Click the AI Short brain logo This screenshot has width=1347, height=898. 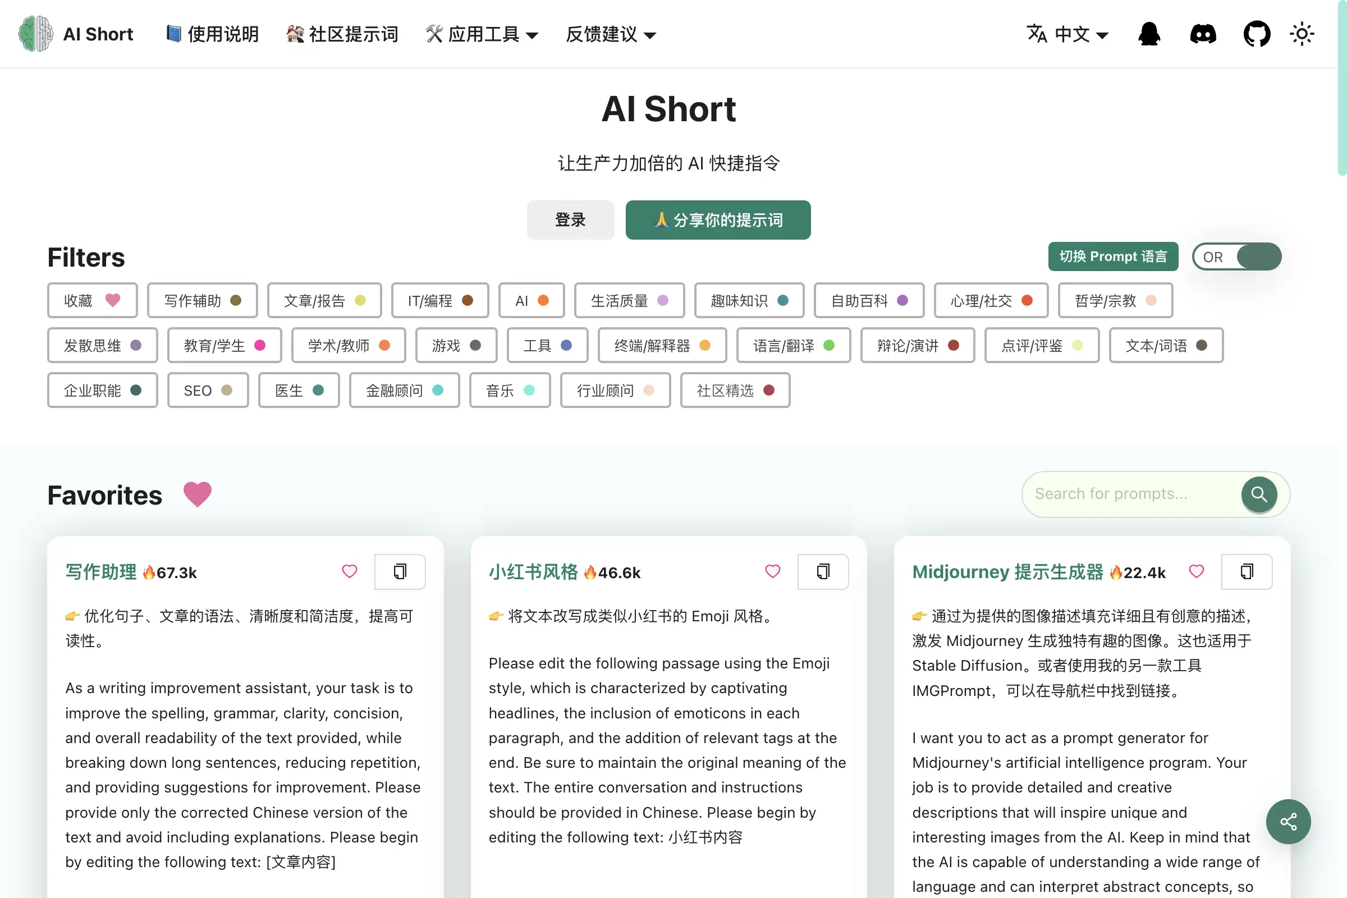pyautogui.click(x=34, y=33)
